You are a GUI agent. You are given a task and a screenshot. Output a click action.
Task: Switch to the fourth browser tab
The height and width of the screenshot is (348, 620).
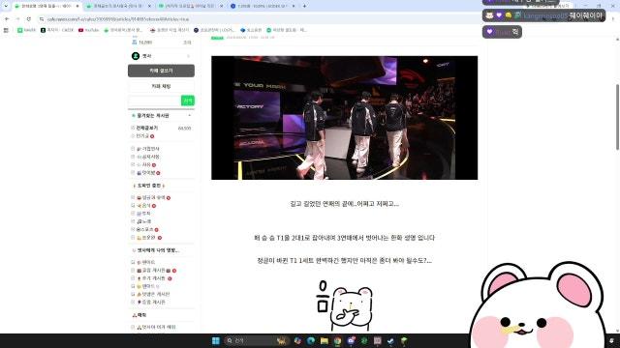click(263, 6)
